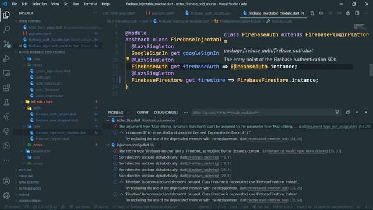The width and height of the screenshot is (373, 210).
Task: Expand the OUTLINE section
Action: click(25, 170)
